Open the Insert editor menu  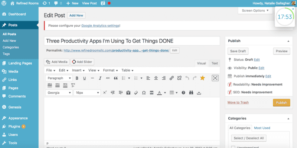point(78,70)
